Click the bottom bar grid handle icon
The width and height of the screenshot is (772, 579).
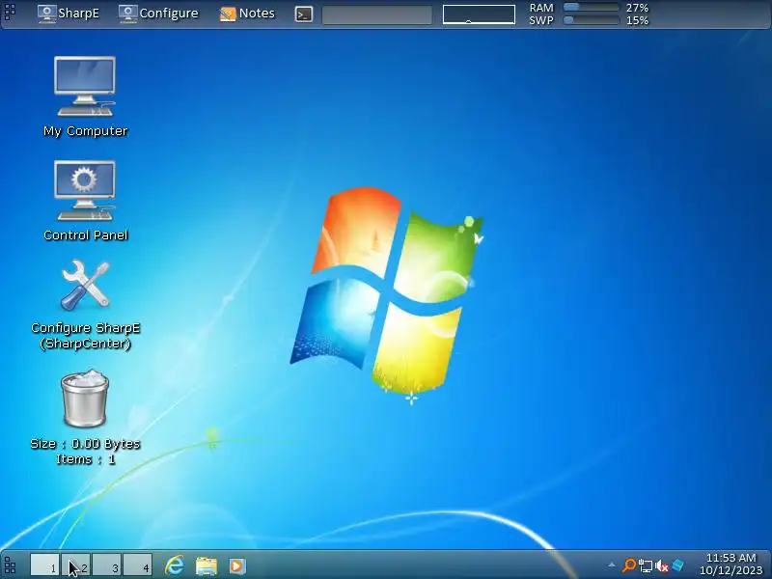10,565
